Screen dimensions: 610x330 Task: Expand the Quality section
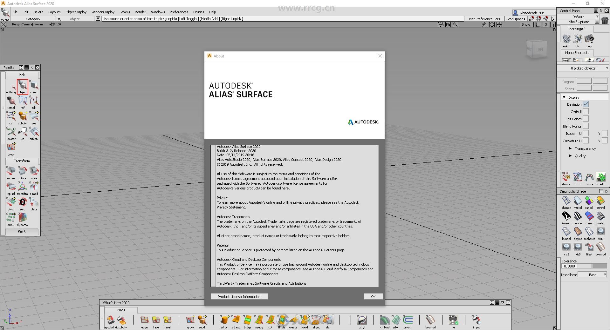(570, 156)
